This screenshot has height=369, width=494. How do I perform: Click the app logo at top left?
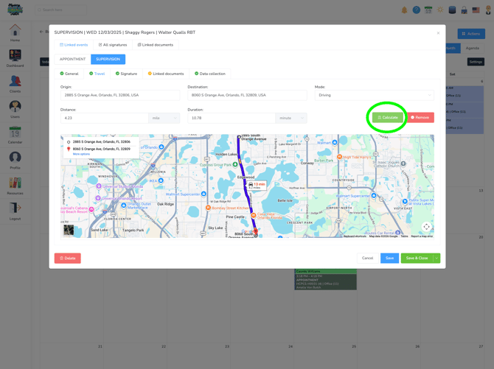point(15,10)
